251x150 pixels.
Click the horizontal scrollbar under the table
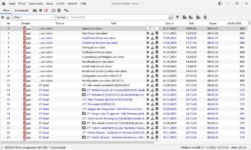click(77, 142)
